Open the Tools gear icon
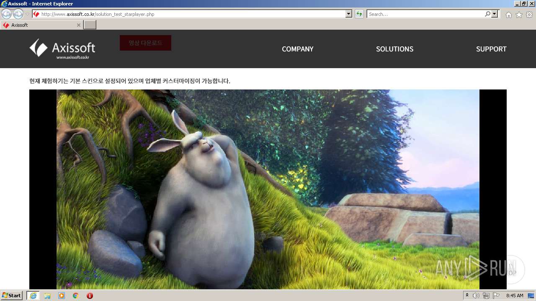Image resolution: width=536 pixels, height=301 pixels. [x=529, y=15]
